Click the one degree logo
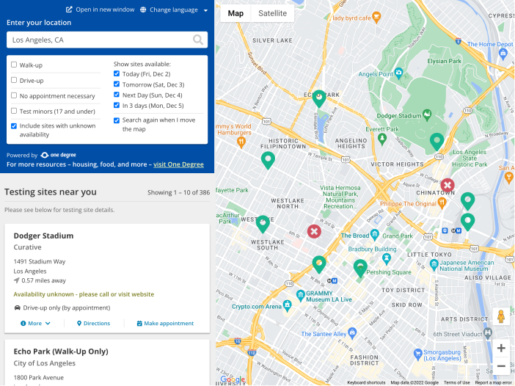This screenshot has height=386, width=515. 58,155
